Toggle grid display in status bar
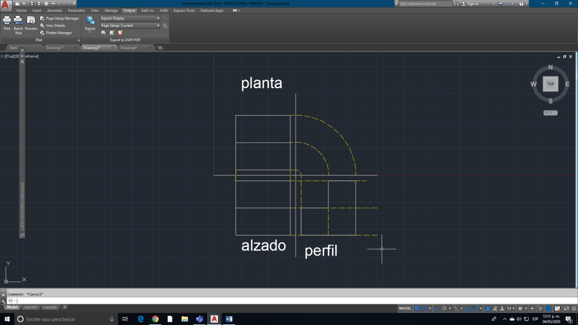The height and width of the screenshot is (325, 578). coord(418,309)
